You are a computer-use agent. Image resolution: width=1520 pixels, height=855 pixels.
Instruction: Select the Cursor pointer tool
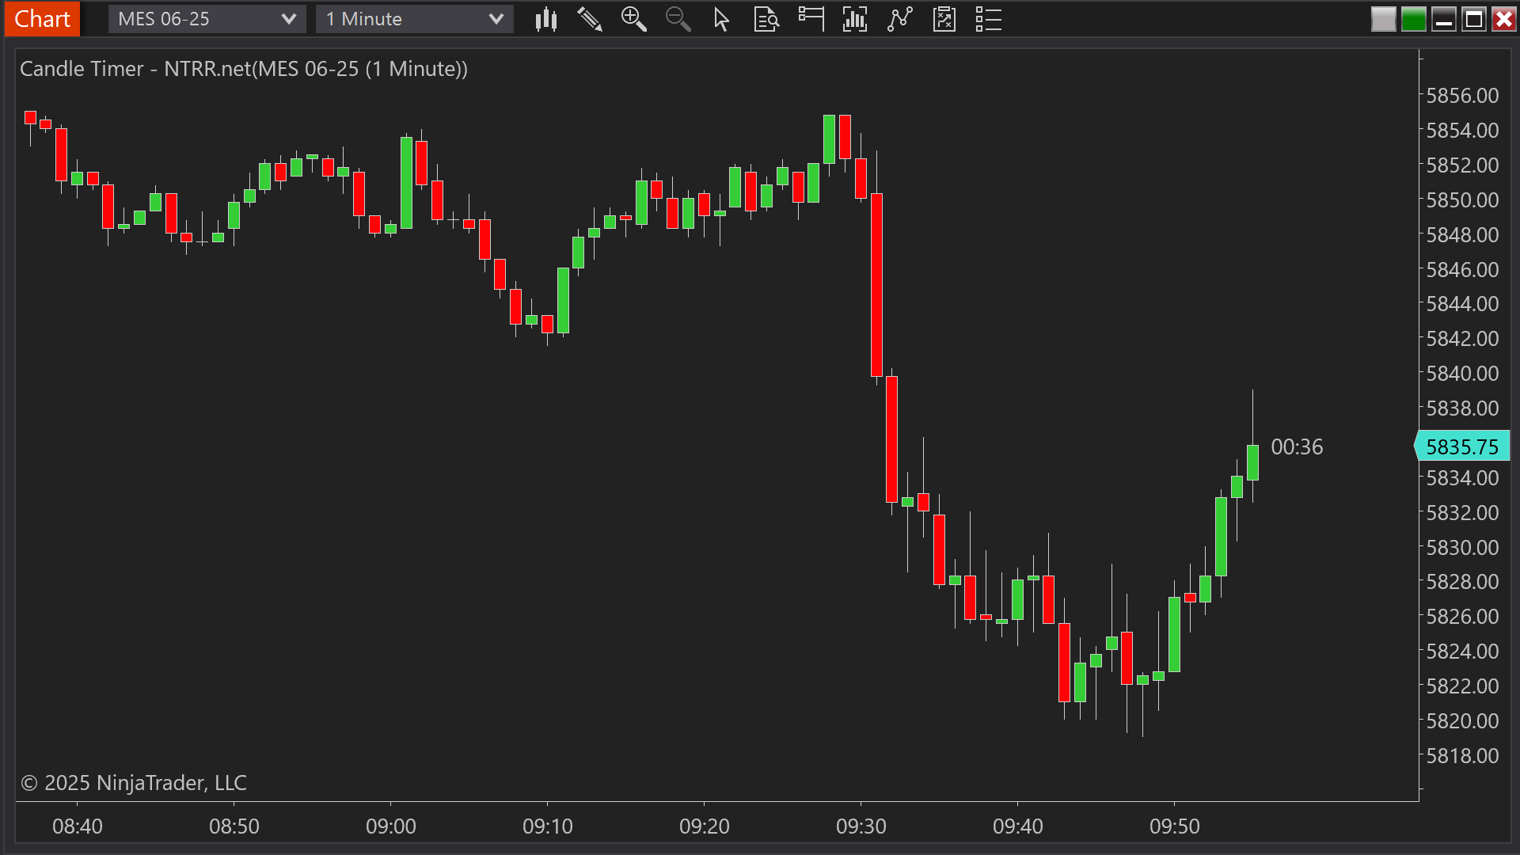[721, 19]
